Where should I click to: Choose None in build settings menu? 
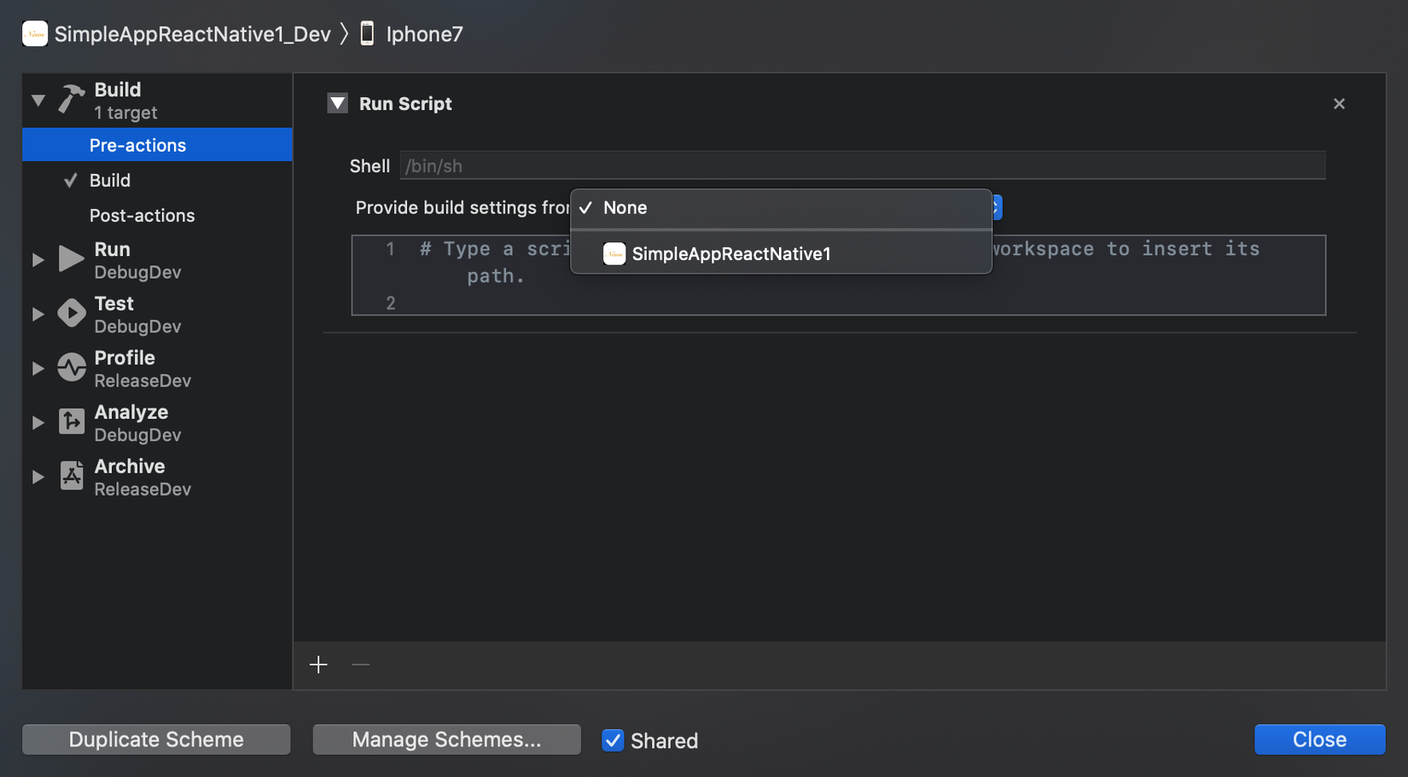[625, 208]
